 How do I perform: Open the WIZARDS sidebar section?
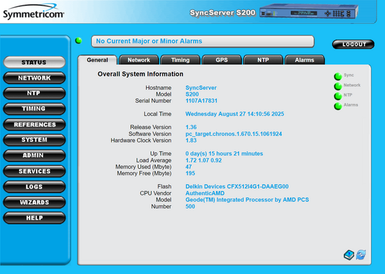coord(34,202)
